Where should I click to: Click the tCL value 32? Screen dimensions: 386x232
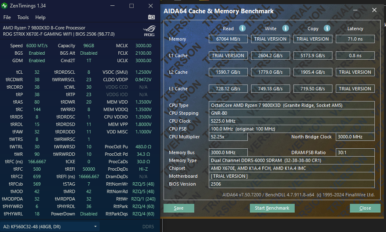click(37, 72)
